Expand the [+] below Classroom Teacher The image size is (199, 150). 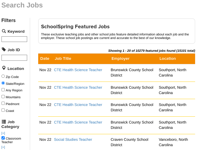tap(3, 147)
